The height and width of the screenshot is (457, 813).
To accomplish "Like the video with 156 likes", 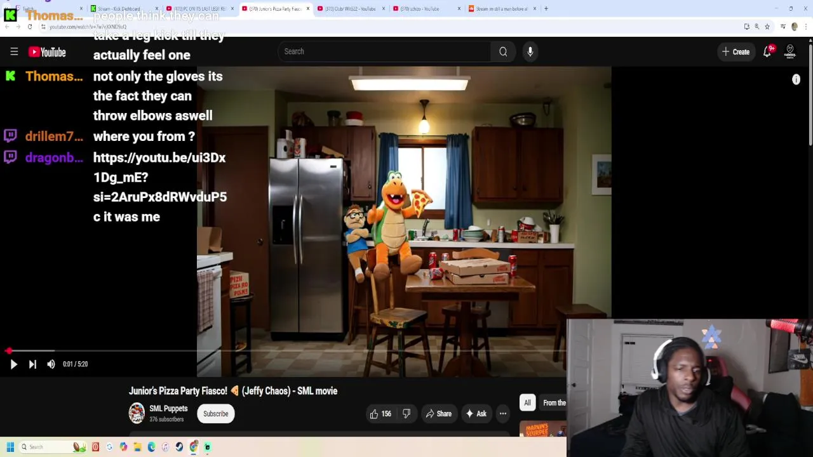I will click(x=380, y=414).
